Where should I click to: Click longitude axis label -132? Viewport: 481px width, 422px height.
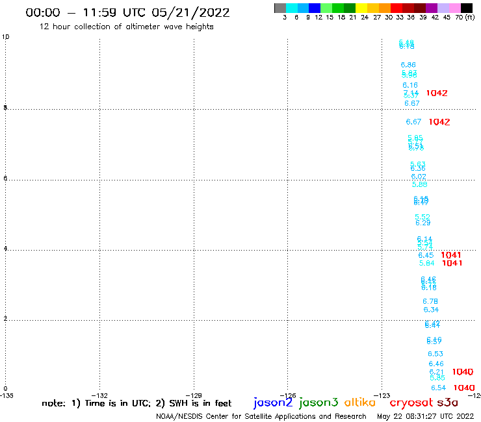pos(99,395)
